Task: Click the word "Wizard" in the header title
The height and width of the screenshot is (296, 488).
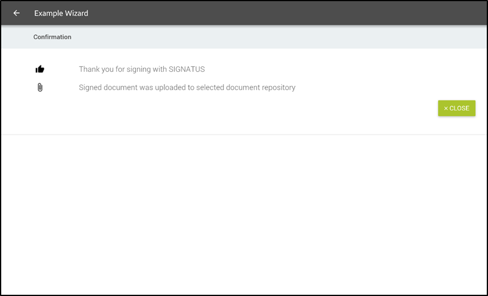Action: (x=76, y=13)
